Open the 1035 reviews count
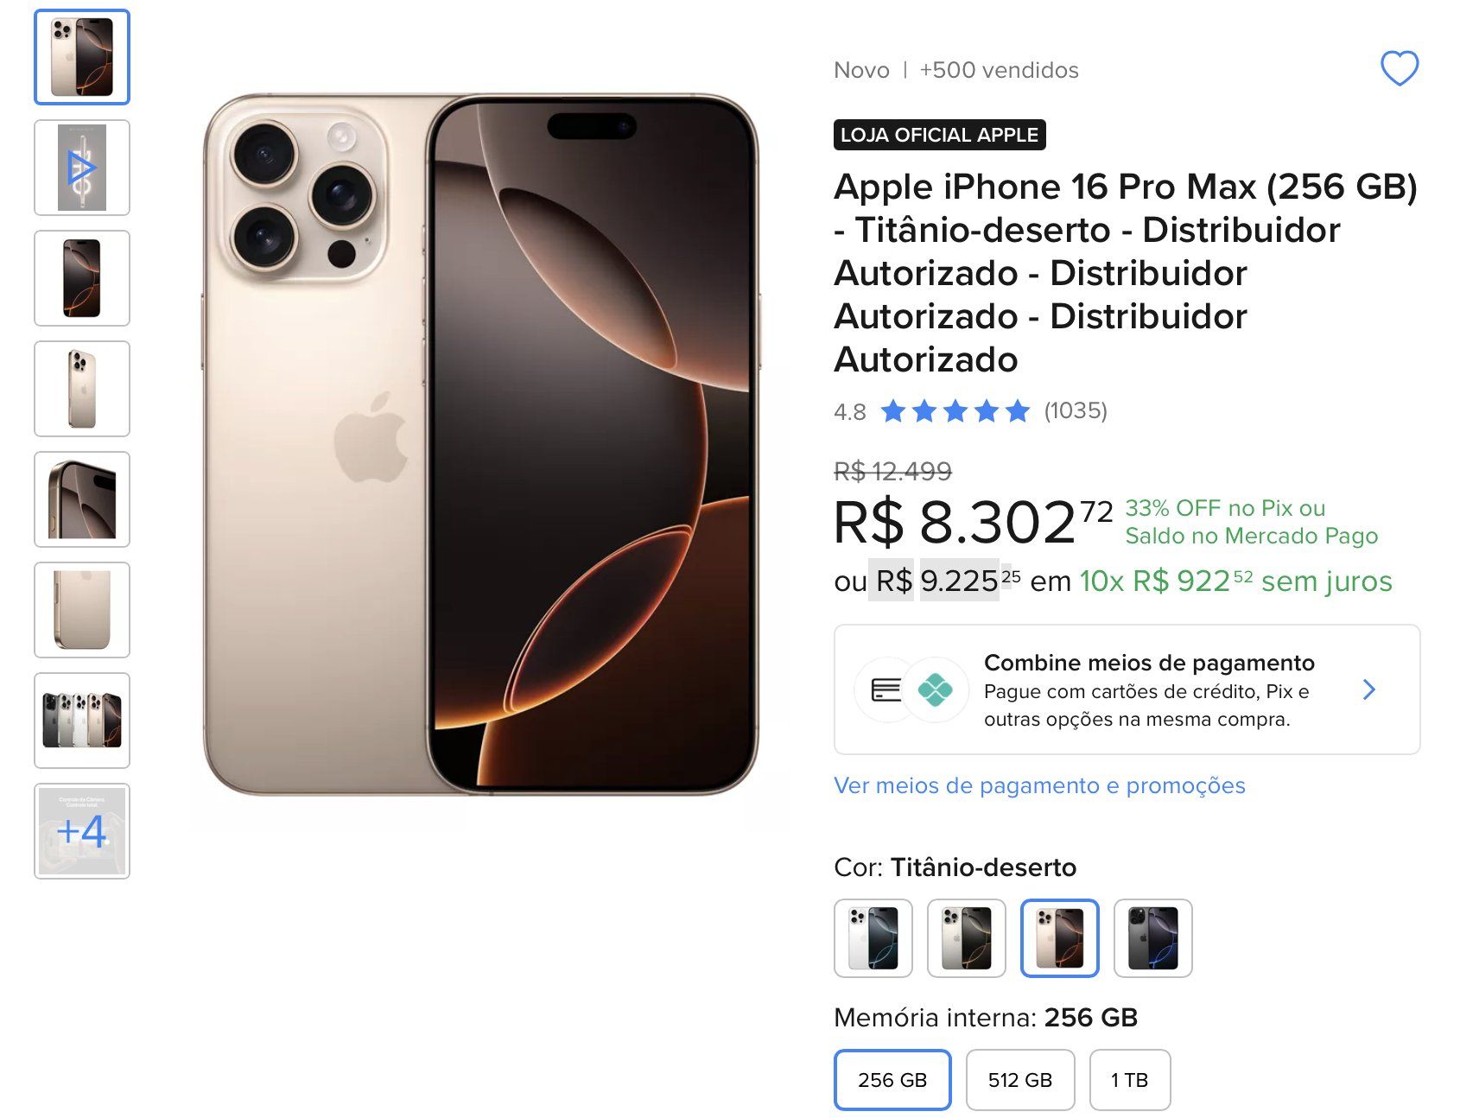 1076,410
